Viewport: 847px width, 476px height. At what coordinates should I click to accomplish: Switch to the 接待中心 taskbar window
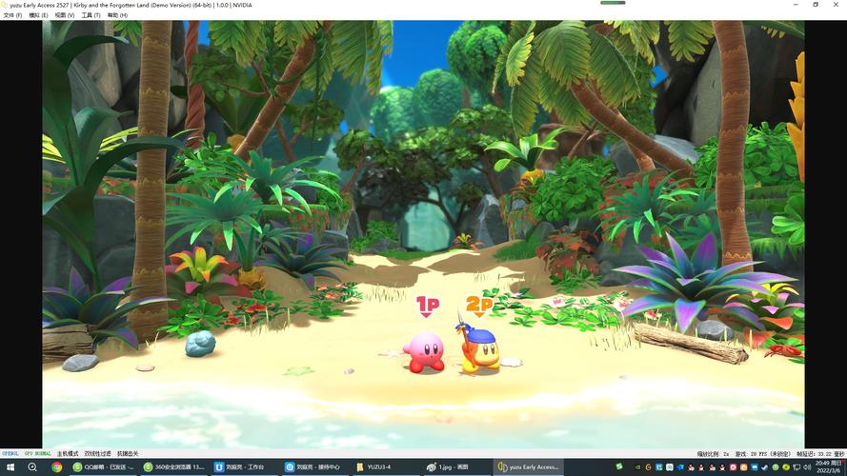tap(313, 467)
